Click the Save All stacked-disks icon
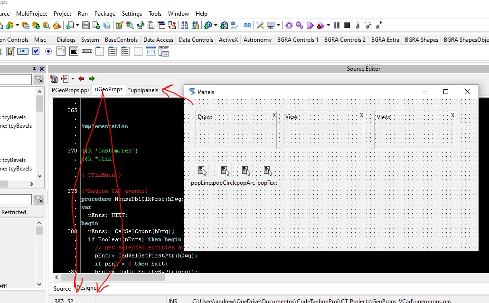The image size is (489, 303). pos(107,25)
